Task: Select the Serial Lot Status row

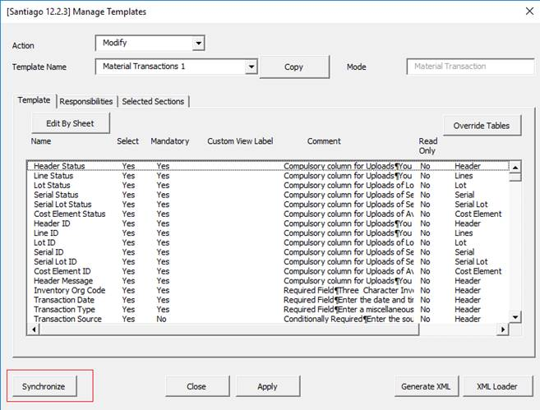Action: [268, 205]
